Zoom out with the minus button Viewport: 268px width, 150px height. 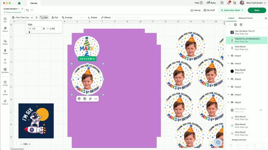point(21,144)
